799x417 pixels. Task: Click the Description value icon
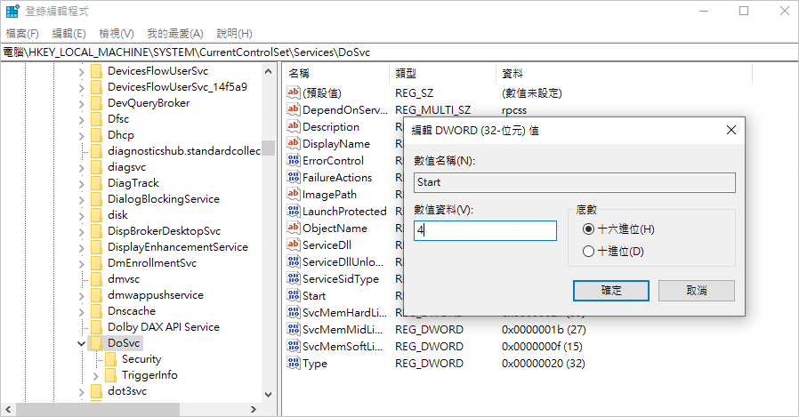click(293, 126)
